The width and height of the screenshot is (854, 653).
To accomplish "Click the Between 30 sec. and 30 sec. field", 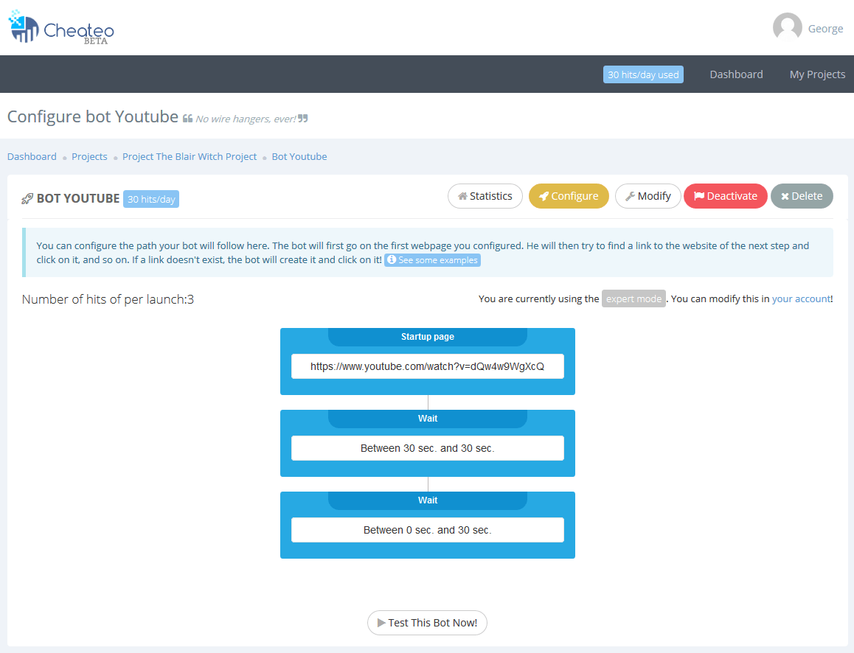I will [428, 448].
